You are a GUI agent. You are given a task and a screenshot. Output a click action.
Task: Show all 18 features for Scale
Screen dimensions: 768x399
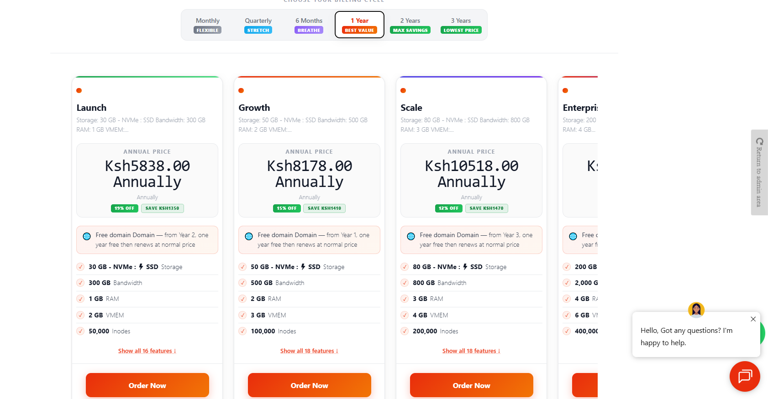[x=471, y=351]
